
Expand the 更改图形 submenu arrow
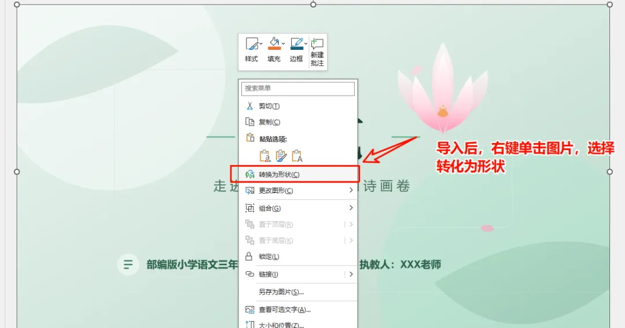tap(351, 190)
